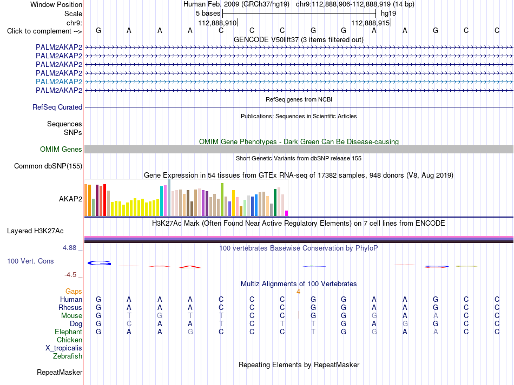Viewport: 514px width, 385px height.
Task: Click the Elephant species label
Action: pos(68,332)
